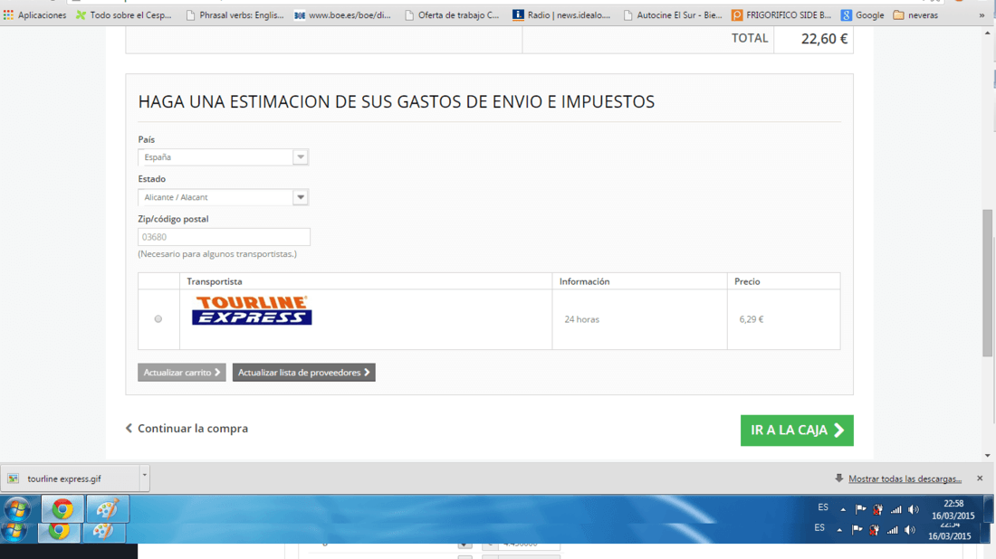Image resolution: width=996 pixels, height=559 pixels.
Task: Click the vertical scrollbar thumb
Action: (988, 283)
